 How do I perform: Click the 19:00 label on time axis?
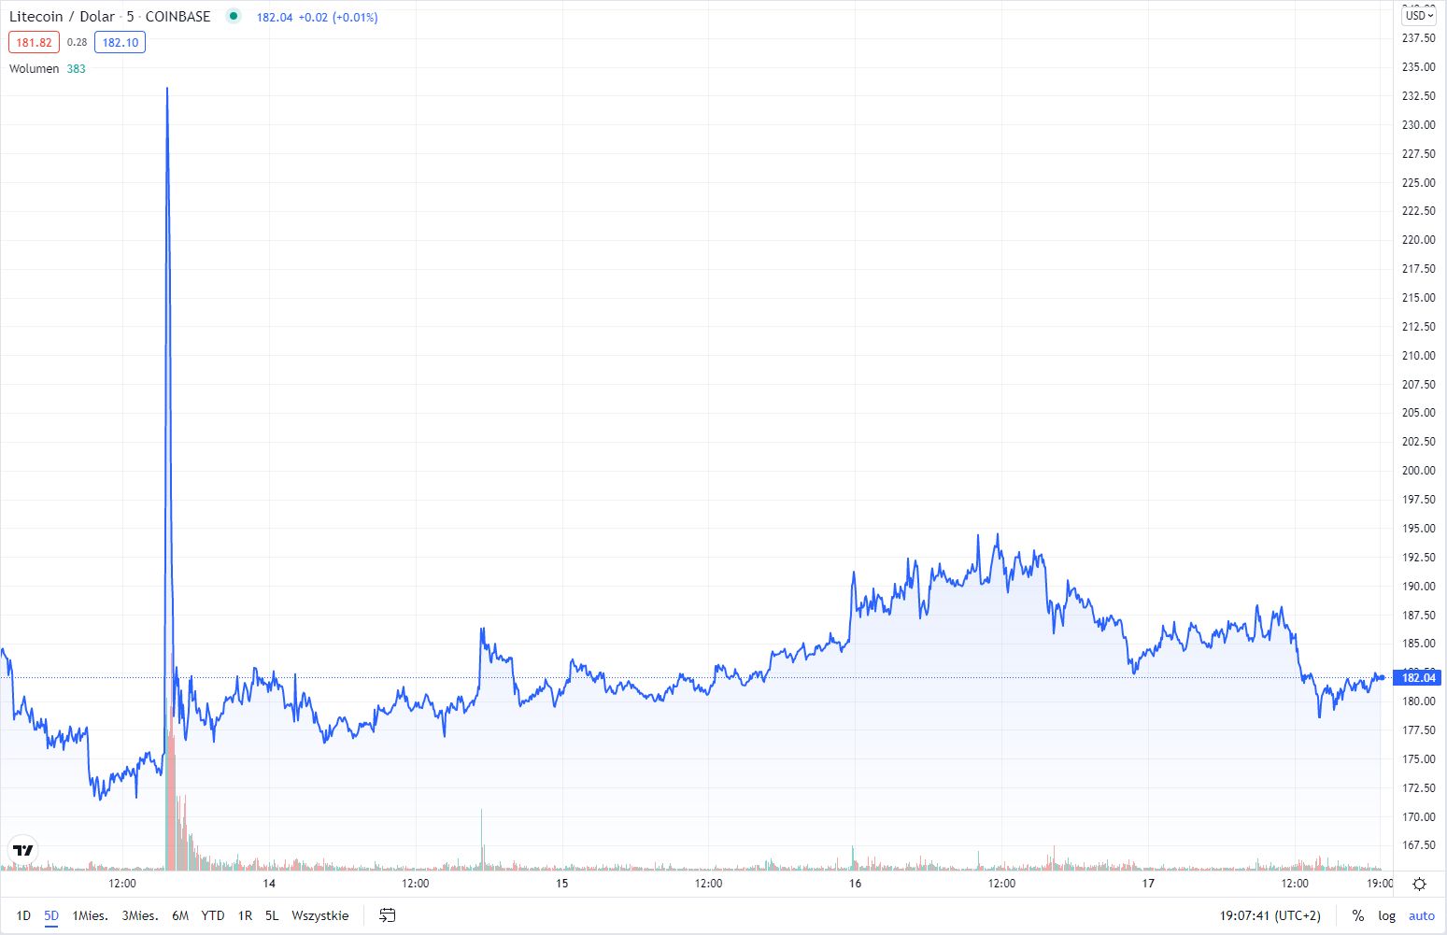[1380, 884]
